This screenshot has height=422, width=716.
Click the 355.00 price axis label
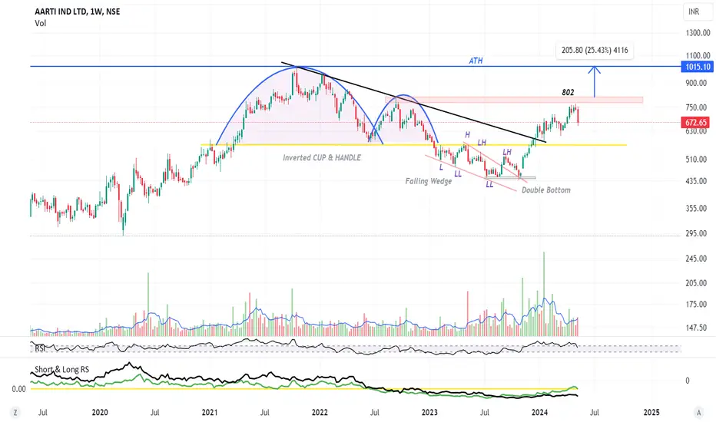(x=698, y=208)
